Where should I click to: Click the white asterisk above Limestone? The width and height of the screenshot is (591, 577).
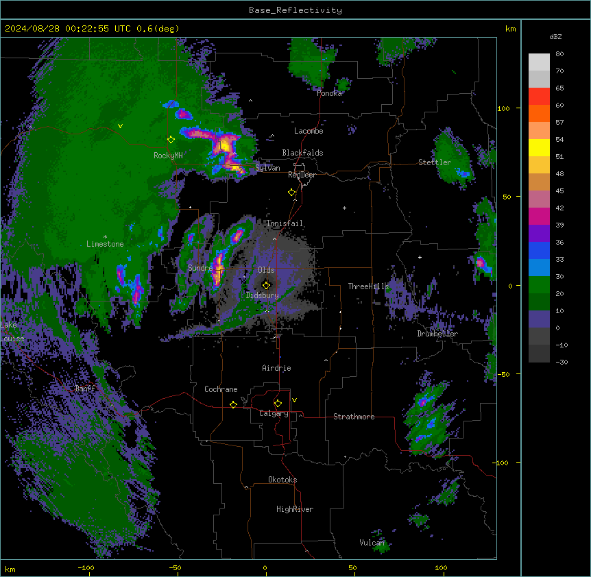[x=105, y=237]
